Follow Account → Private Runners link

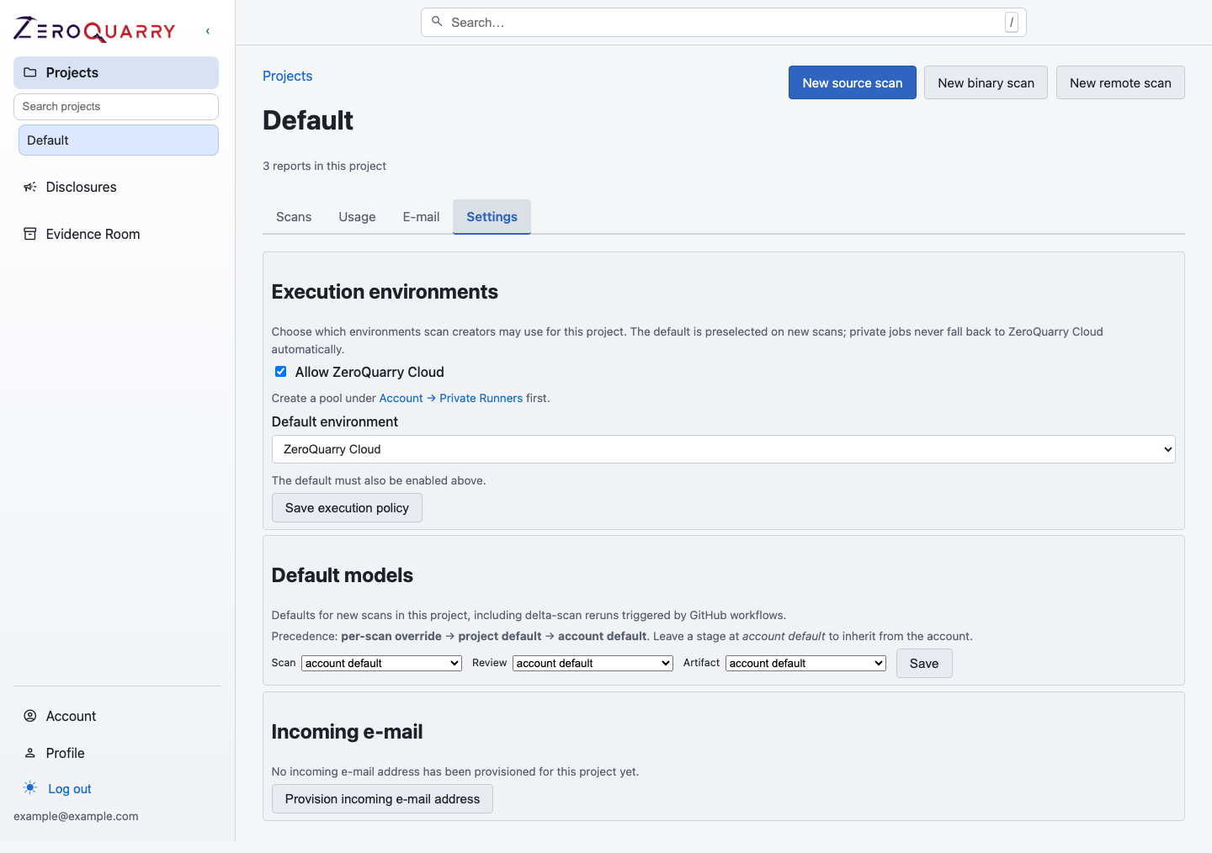tap(451, 398)
